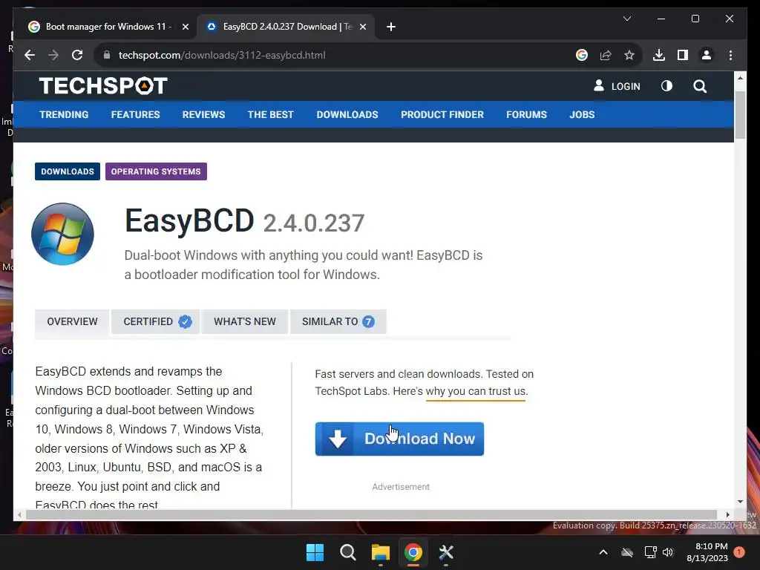Open the JOBS menu item
The image size is (760, 570).
[x=582, y=115]
